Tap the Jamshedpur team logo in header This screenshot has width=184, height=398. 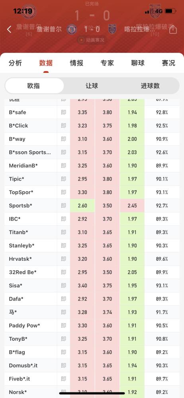[x=72, y=29]
